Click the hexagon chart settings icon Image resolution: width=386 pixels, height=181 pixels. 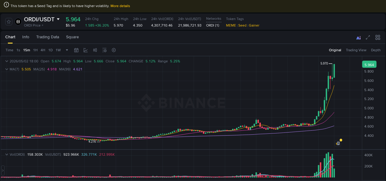[114, 50]
